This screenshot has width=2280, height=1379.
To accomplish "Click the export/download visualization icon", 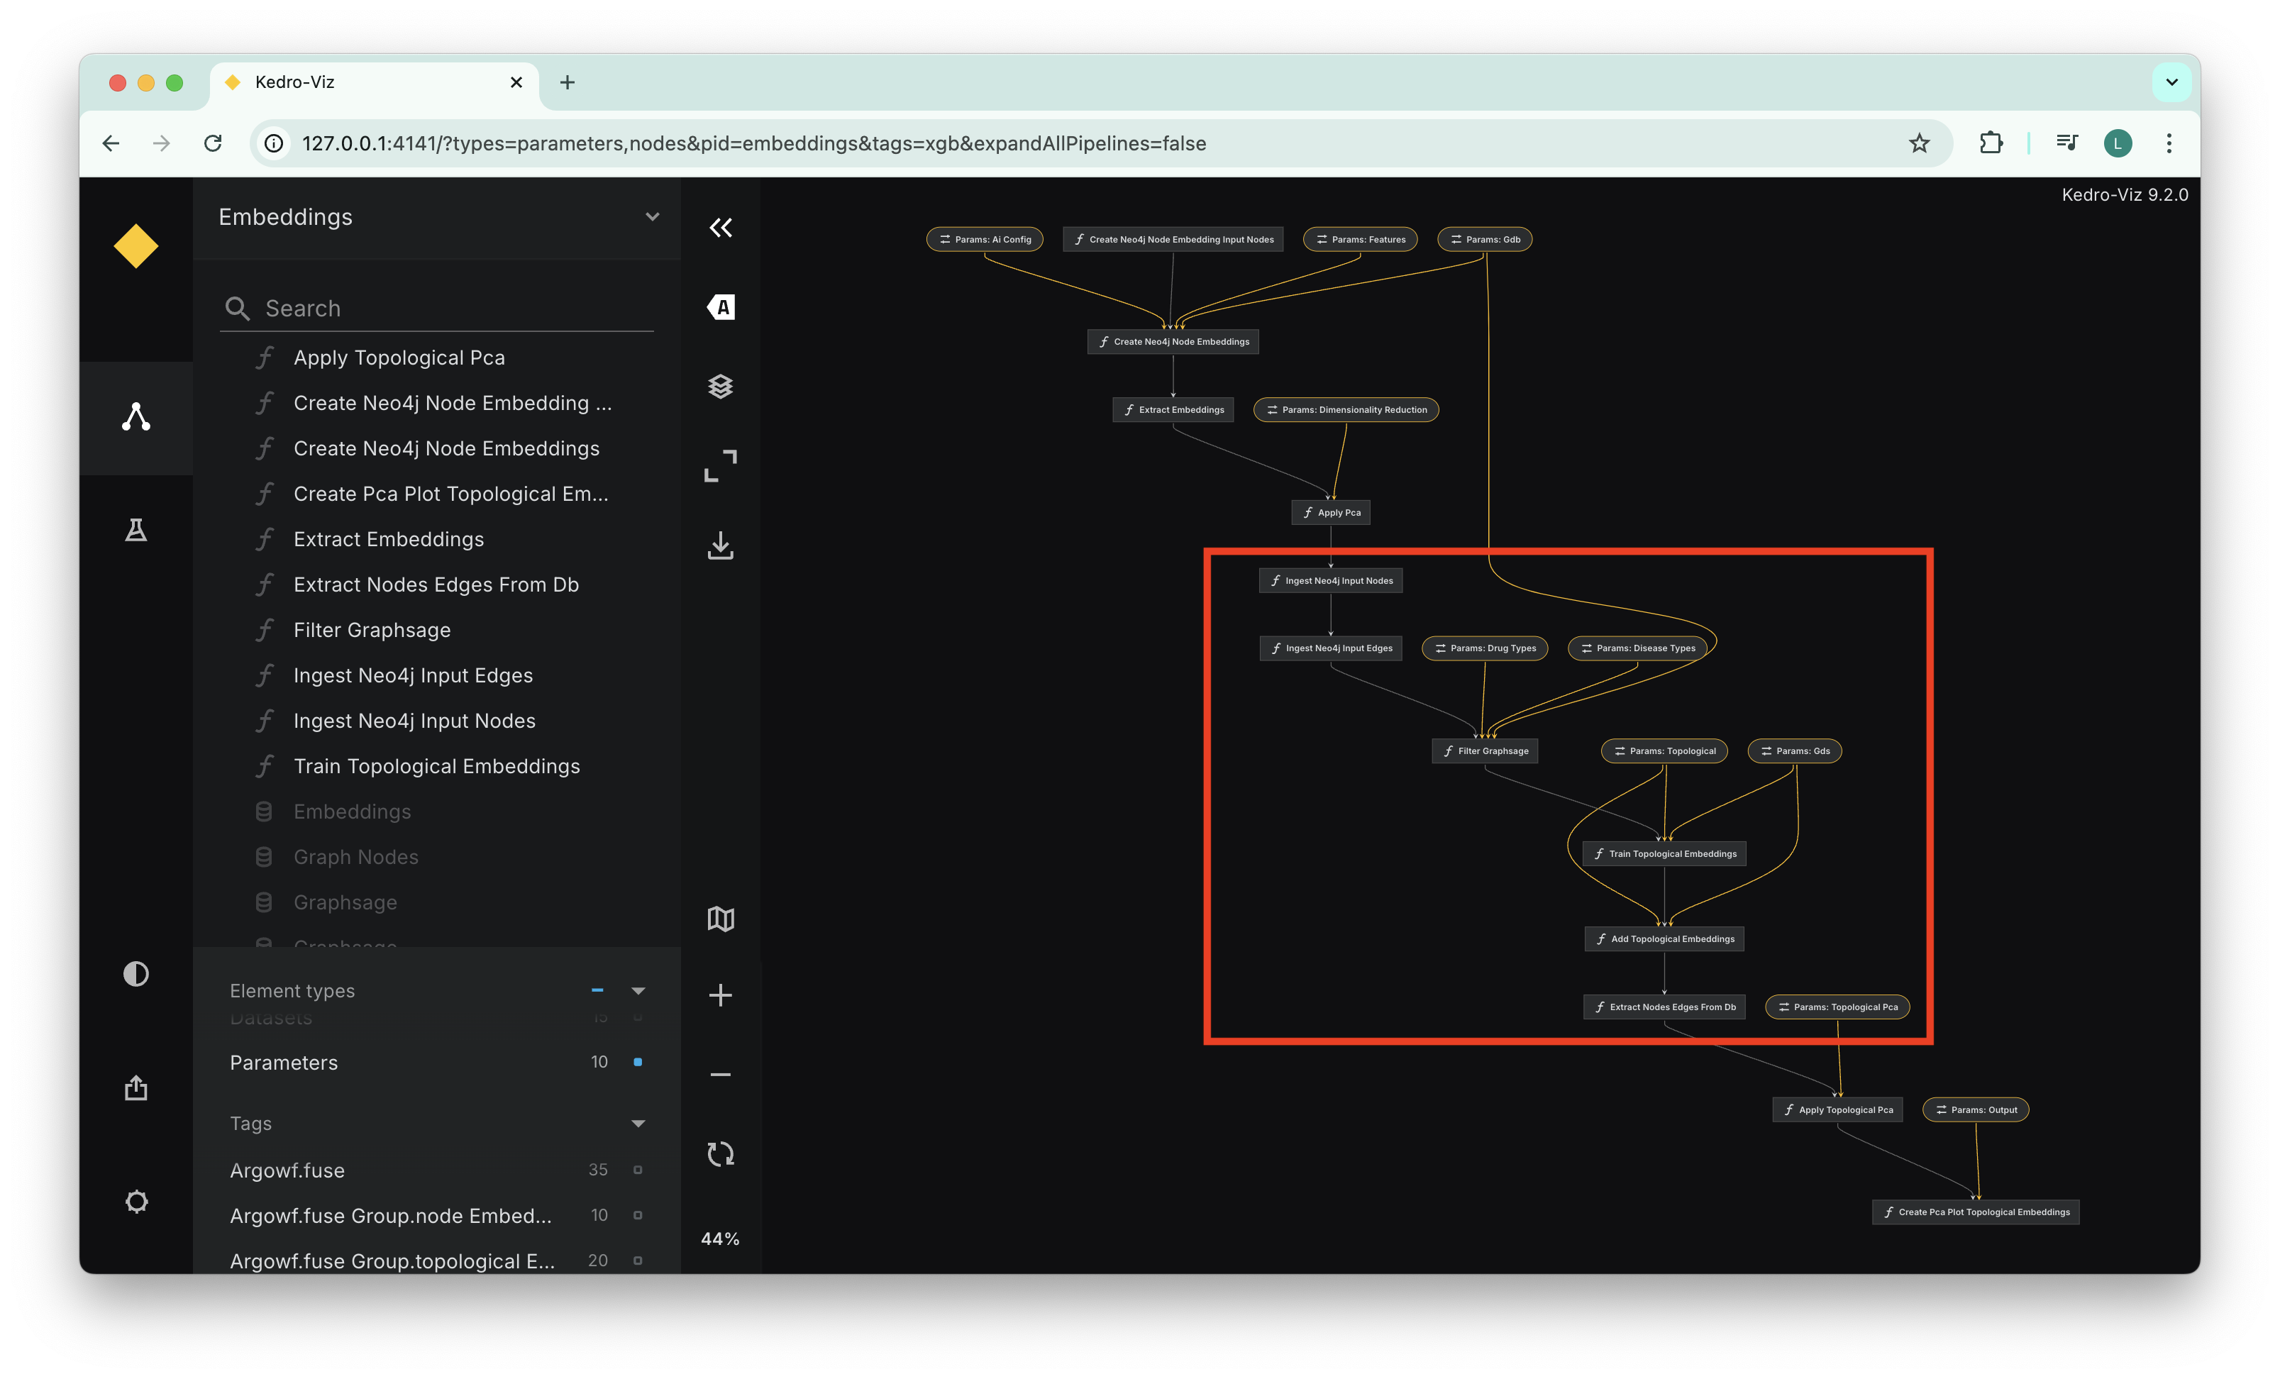I will 721,545.
